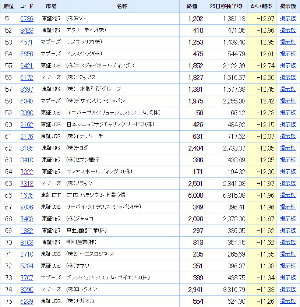The image size is (300, 307).
Task: Open stock code link 6048
Action: (x=27, y=101)
